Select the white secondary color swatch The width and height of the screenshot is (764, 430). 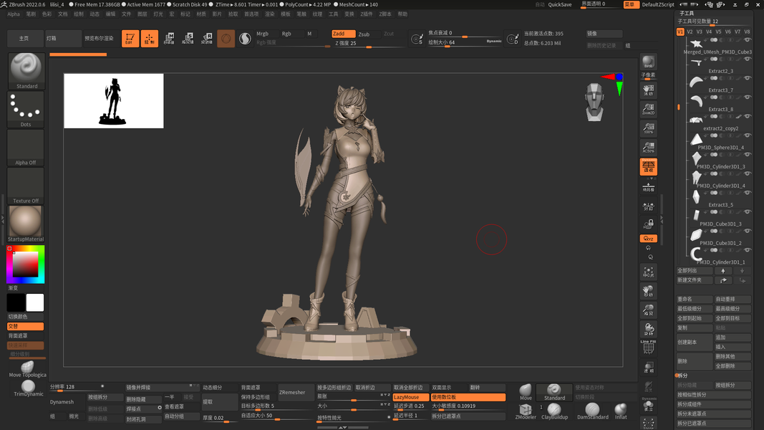[35, 302]
